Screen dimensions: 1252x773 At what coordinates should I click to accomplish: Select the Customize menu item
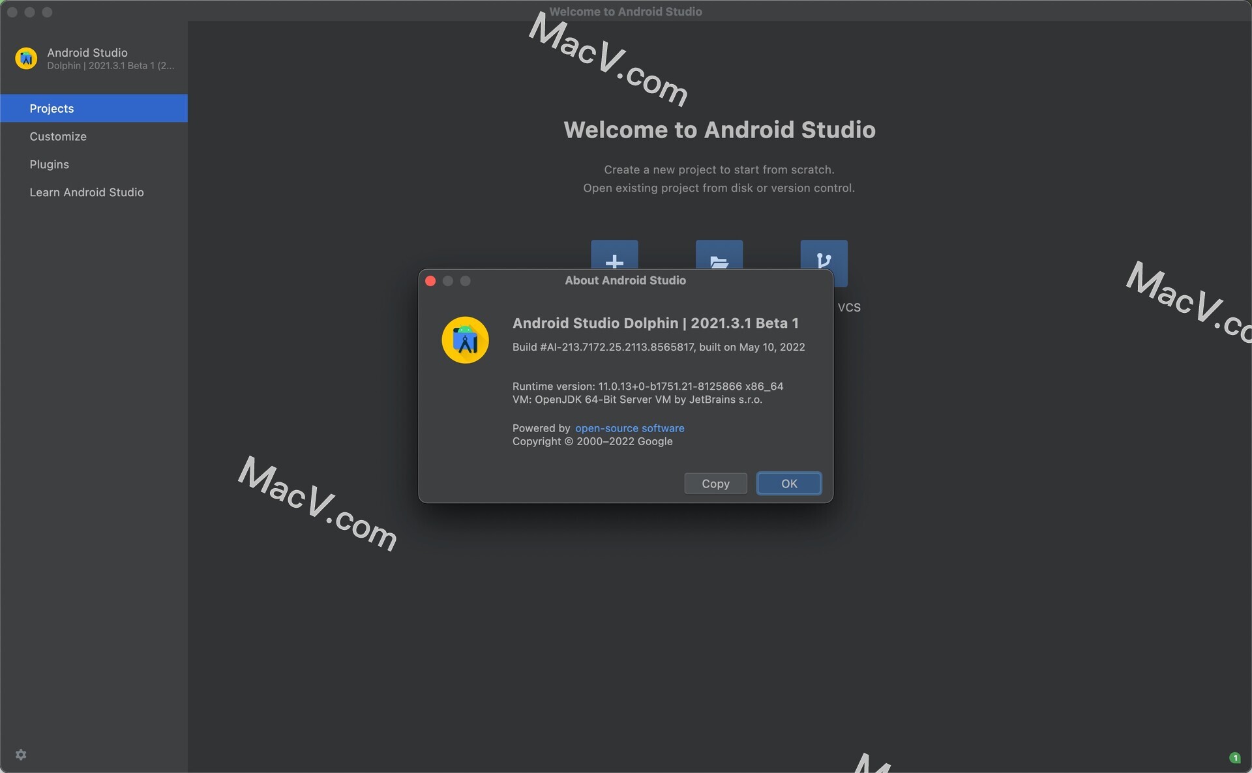[57, 136]
